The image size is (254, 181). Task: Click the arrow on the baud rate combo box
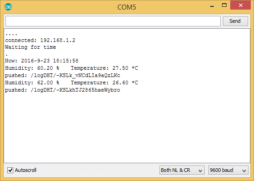[x=244, y=171]
